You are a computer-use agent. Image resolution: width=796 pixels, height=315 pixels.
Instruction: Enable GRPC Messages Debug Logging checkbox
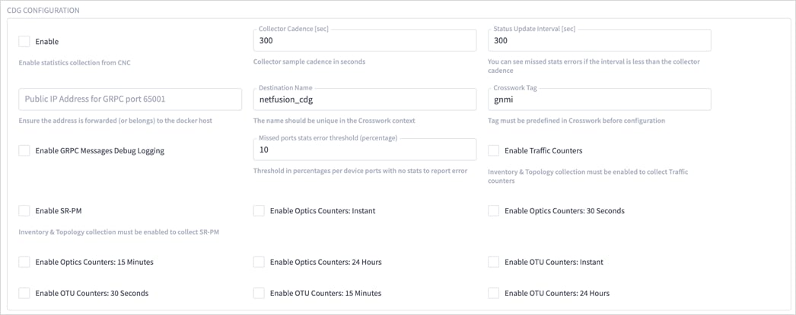tap(24, 150)
